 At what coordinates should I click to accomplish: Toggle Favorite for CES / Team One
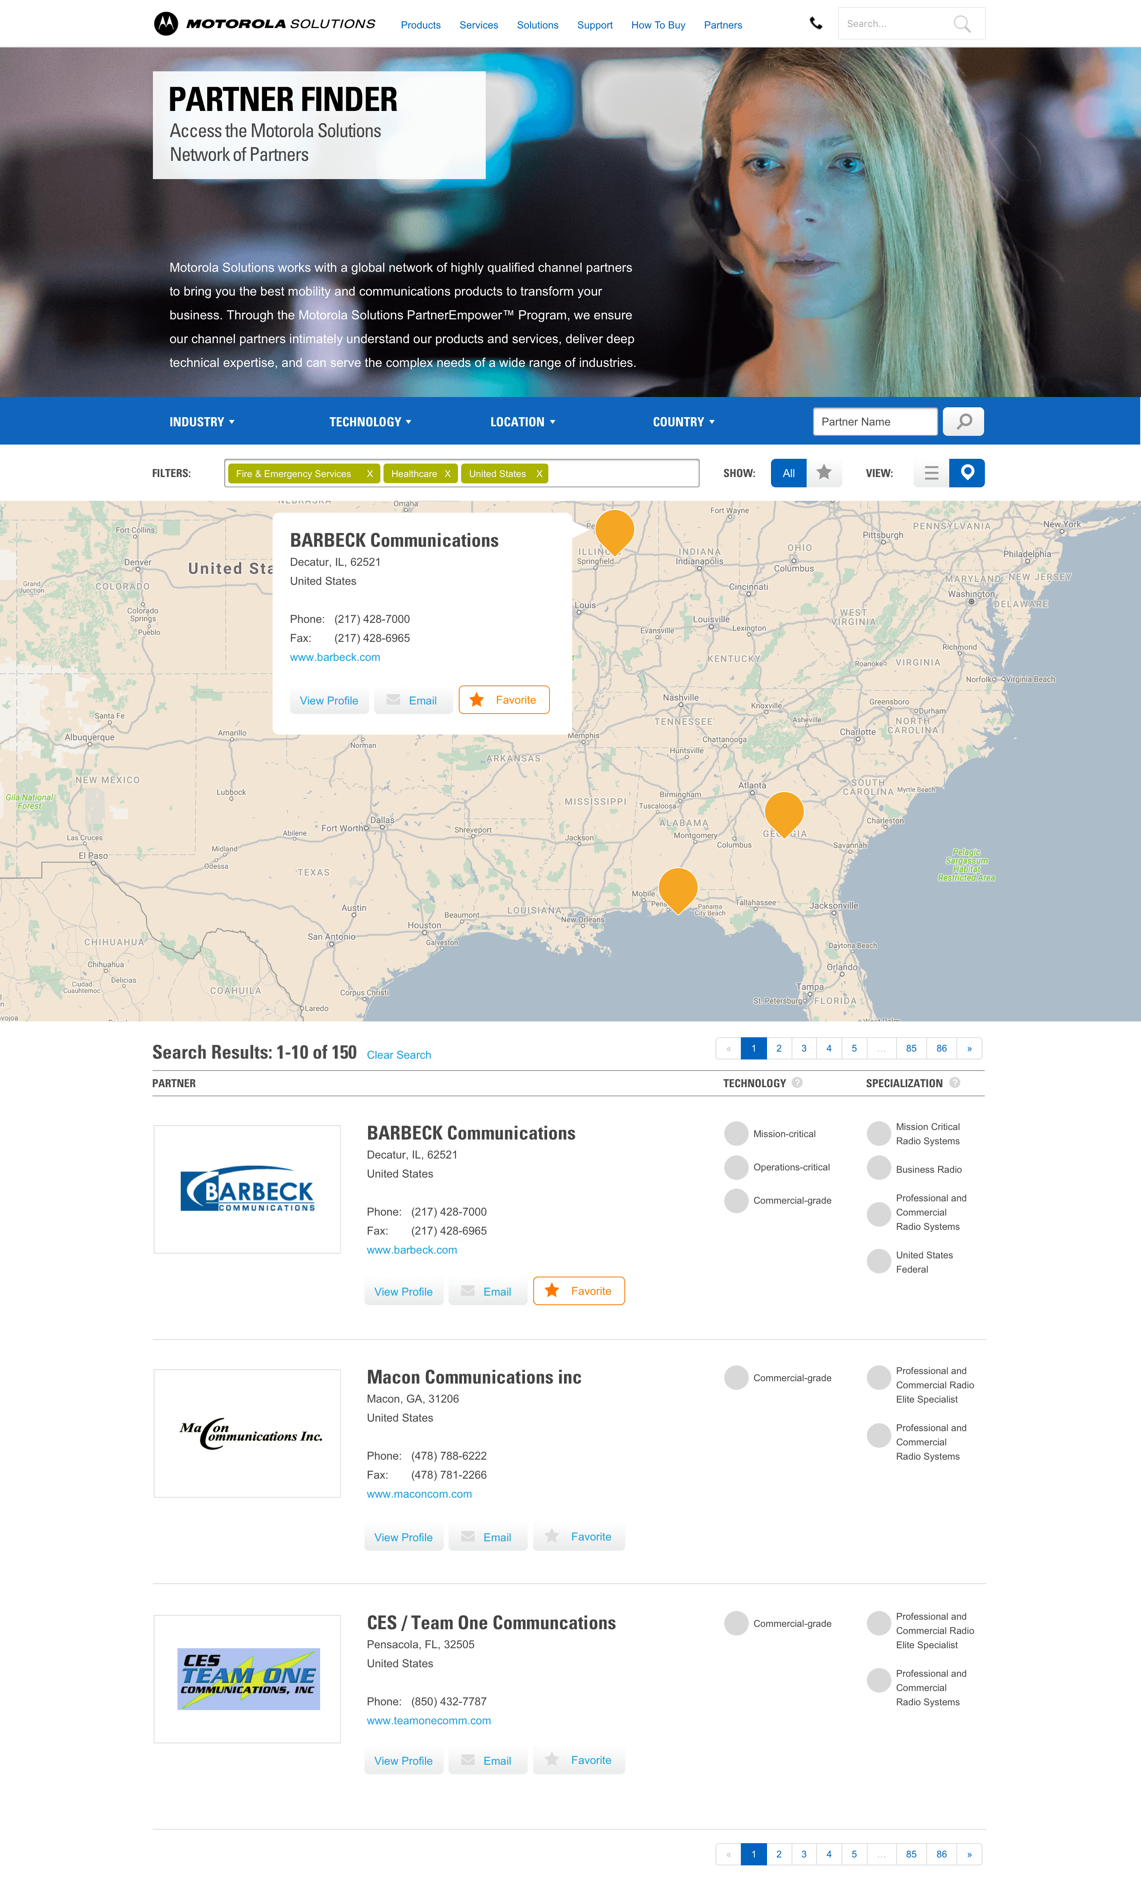click(579, 1760)
